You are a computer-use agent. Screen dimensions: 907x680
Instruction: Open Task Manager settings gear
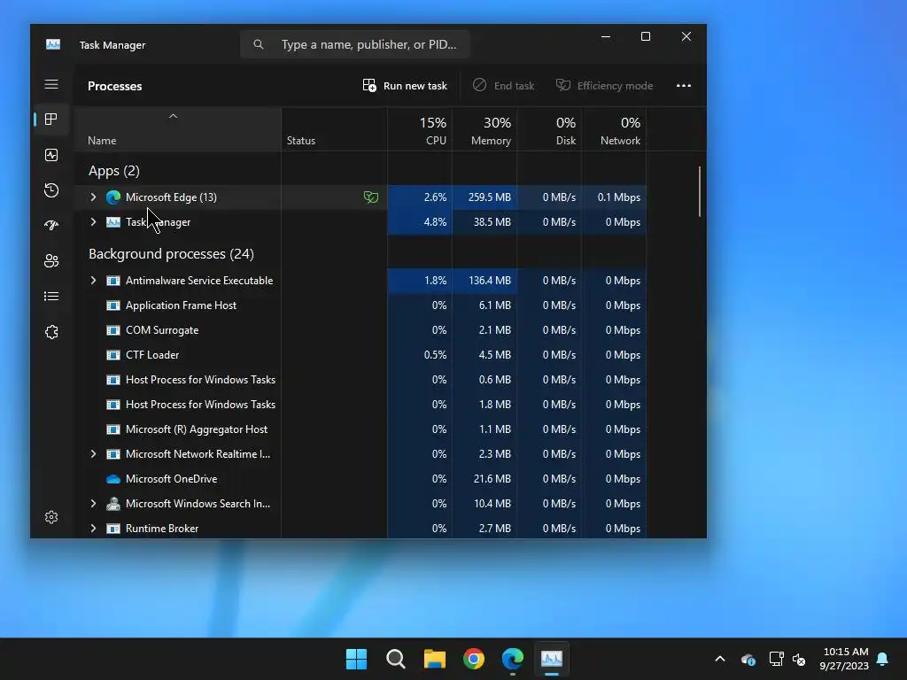pyautogui.click(x=51, y=517)
